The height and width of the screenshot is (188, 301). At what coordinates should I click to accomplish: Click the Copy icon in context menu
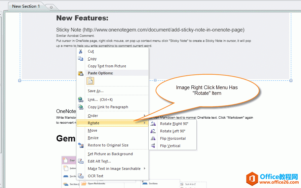(81, 59)
